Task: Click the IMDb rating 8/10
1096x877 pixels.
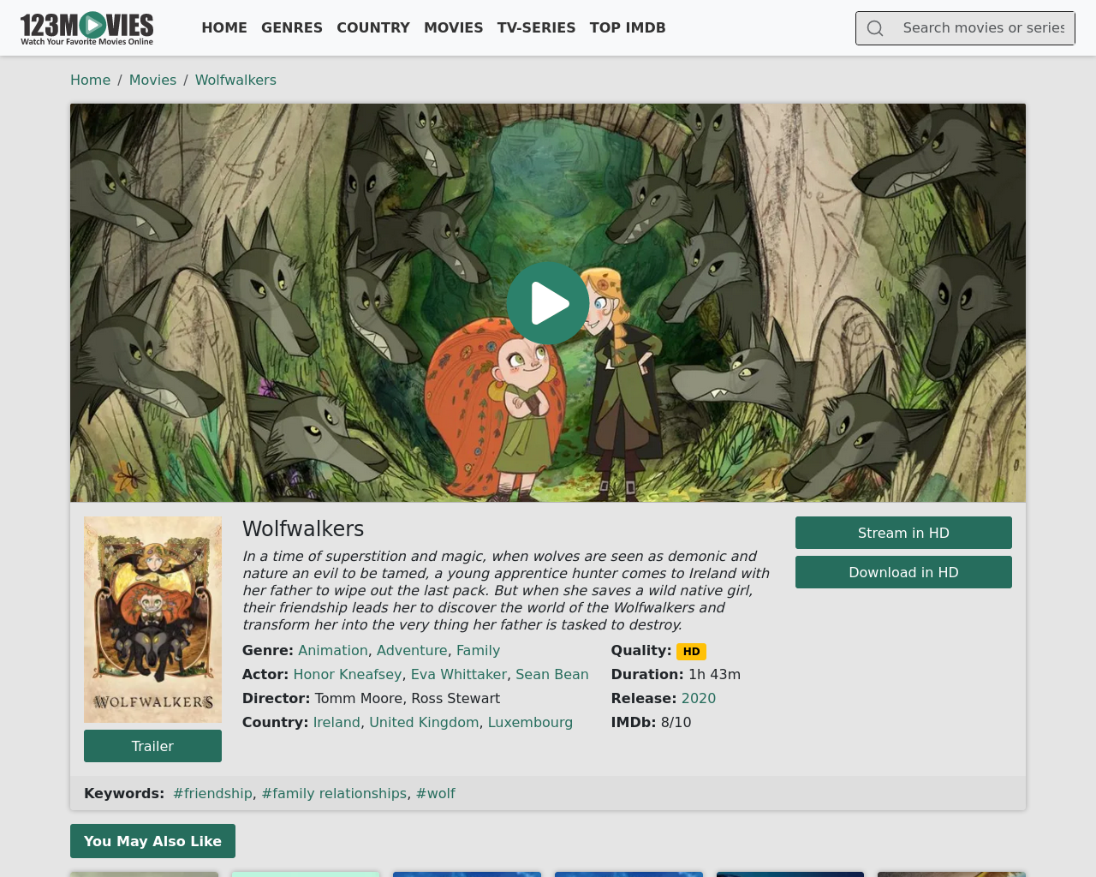Action: [x=676, y=722]
